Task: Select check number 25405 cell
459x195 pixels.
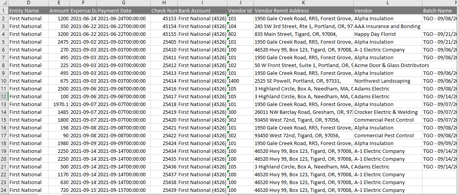Action: pyautogui.click(x=164, y=42)
